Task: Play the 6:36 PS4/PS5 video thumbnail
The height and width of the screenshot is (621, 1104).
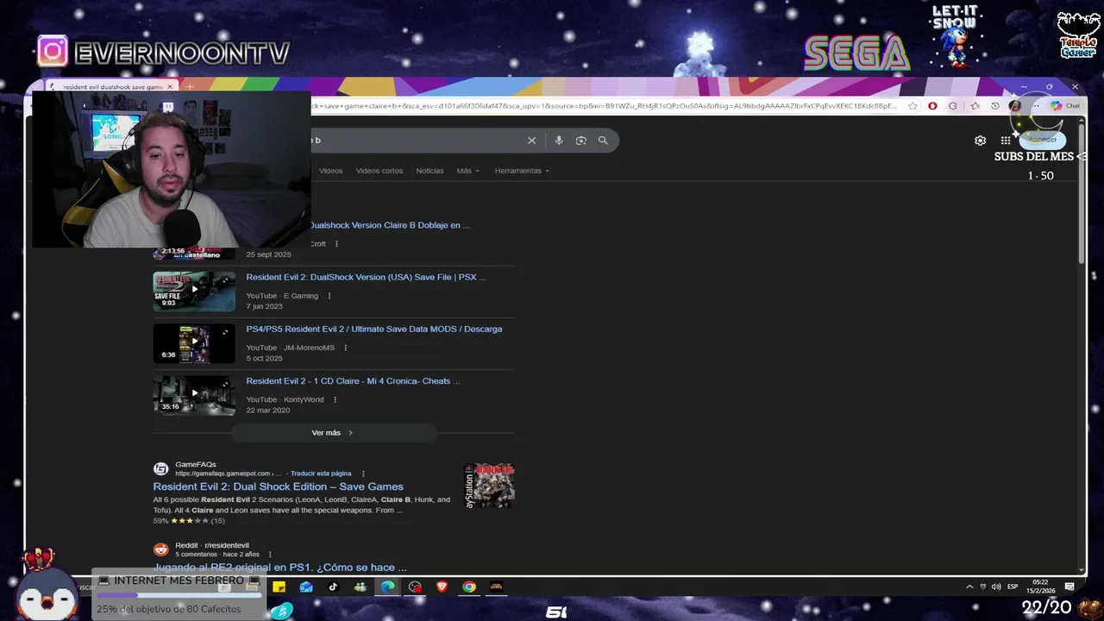Action: [194, 343]
